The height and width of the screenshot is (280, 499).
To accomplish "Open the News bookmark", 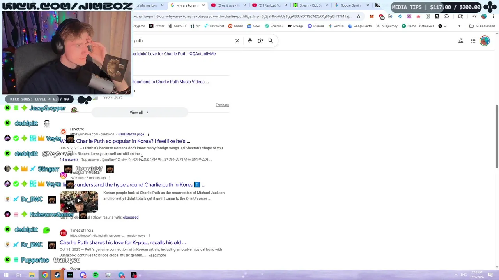I will (x=254, y=26).
